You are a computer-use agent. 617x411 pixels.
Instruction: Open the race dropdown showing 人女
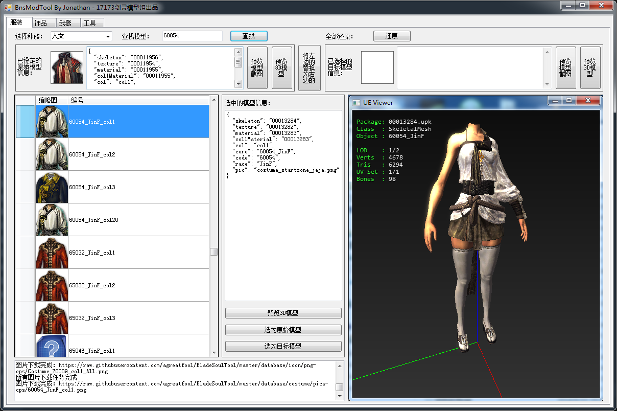[81, 36]
